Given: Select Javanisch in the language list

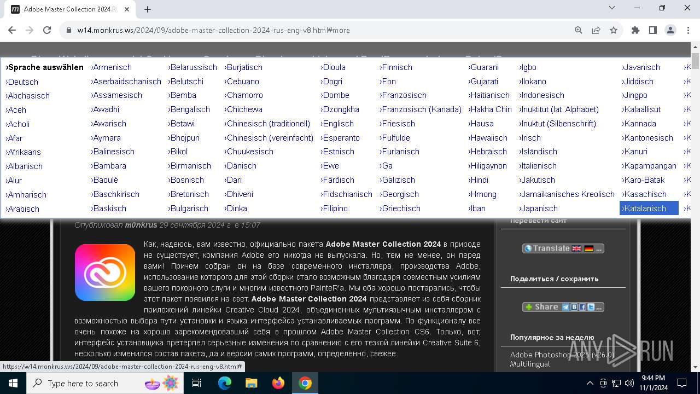Looking at the screenshot, I should pyautogui.click(x=641, y=67).
